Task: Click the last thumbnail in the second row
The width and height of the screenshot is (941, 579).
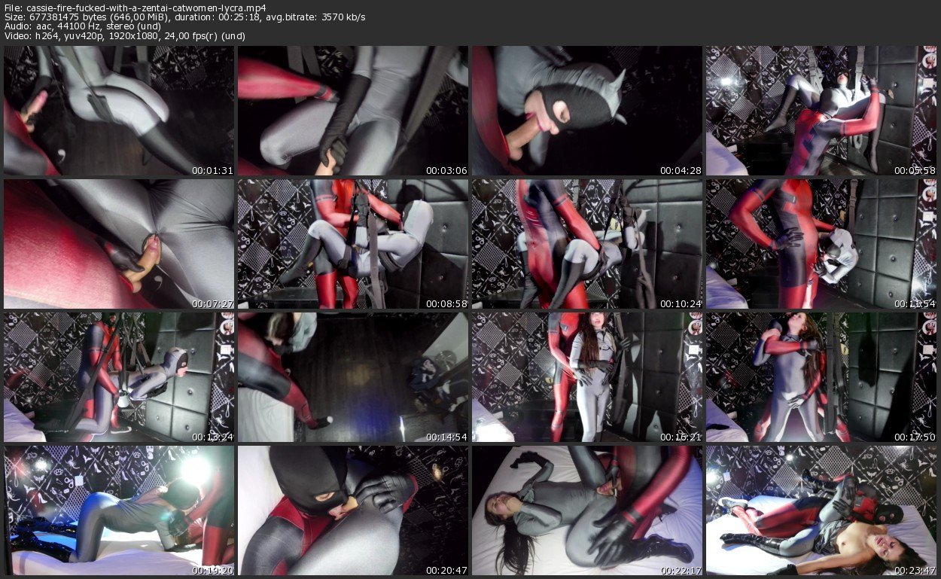Action: tap(821, 244)
